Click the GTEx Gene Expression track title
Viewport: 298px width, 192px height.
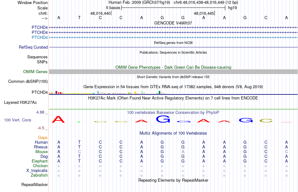click(173, 87)
